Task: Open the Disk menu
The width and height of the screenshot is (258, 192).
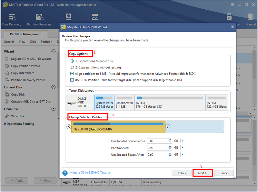Action: click(x=33, y=42)
